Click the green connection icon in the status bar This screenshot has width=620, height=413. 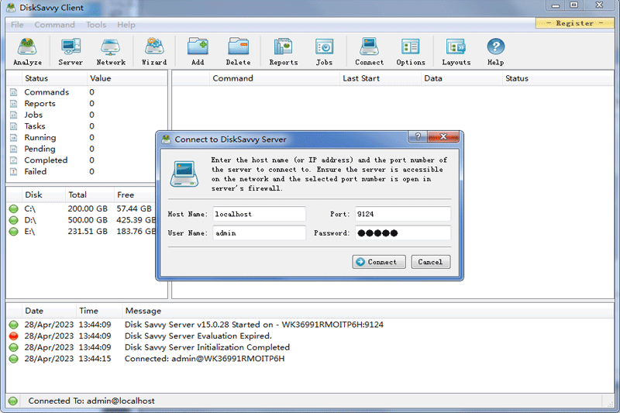point(13,401)
